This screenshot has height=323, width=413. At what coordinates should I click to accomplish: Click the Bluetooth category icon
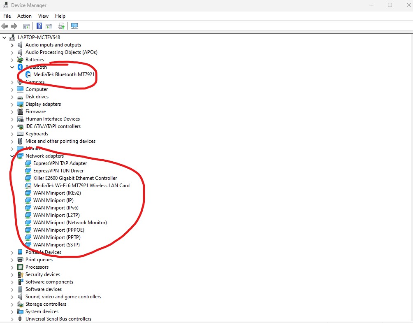(x=20, y=67)
